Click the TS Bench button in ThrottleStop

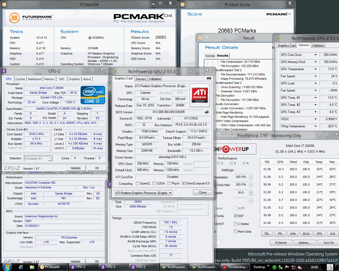pos(281,243)
